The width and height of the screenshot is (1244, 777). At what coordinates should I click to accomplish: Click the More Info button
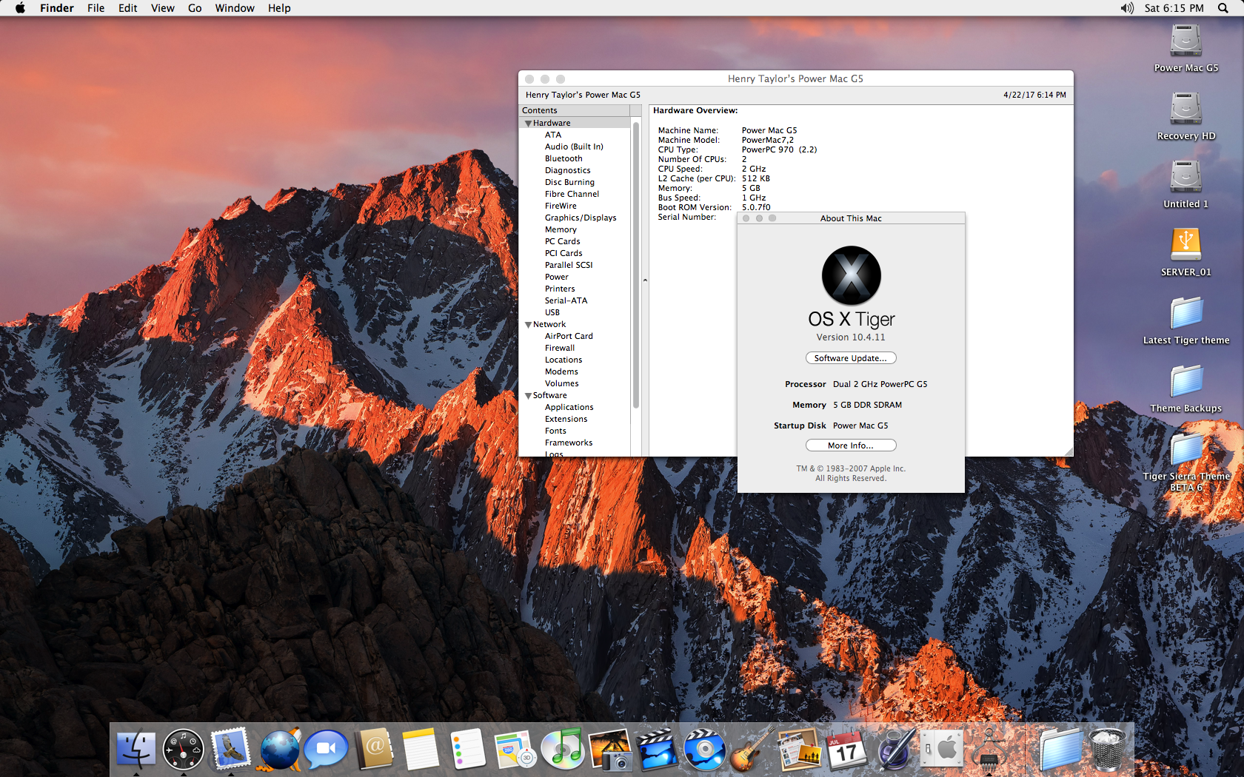(x=851, y=445)
